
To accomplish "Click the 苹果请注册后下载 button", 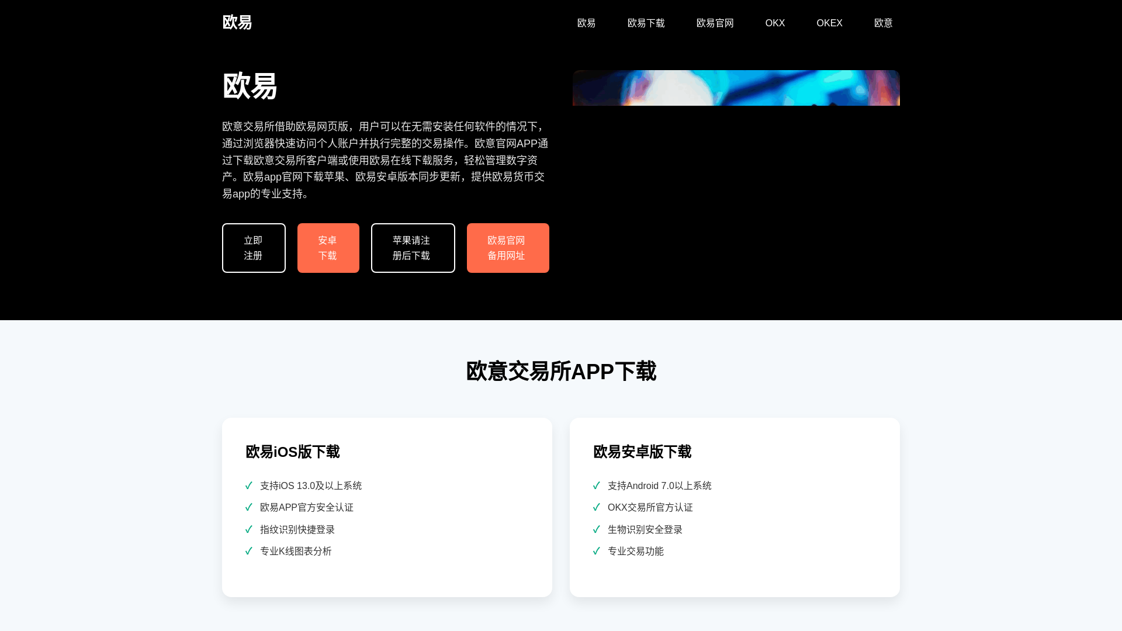I will point(413,248).
